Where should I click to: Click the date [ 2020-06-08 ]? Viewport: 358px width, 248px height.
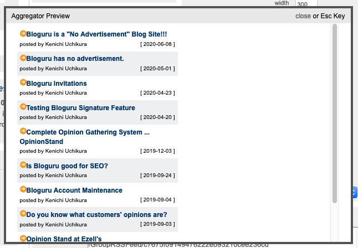[x=157, y=44]
